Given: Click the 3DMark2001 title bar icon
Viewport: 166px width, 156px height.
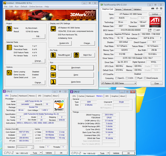Looking at the screenshot, I should pyautogui.click(x=5, y=3).
